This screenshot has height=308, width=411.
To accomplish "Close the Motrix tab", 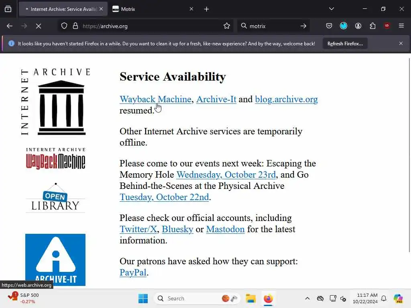I will tap(191, 9).
